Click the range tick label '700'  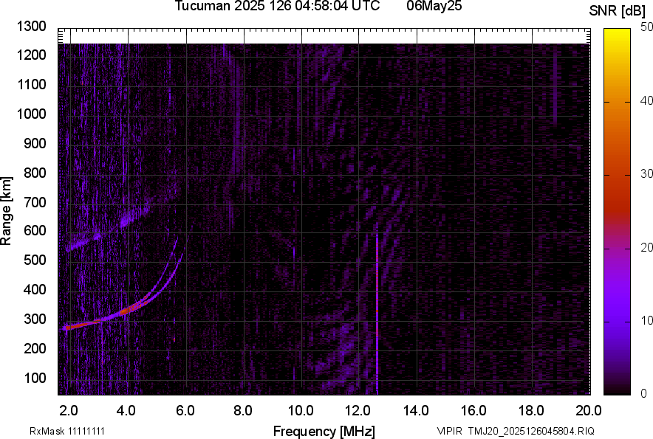tap(35, 202)
